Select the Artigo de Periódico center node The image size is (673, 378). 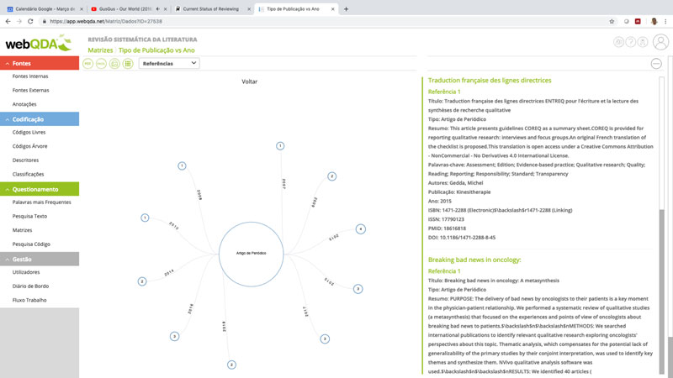[x=251, y=254]
